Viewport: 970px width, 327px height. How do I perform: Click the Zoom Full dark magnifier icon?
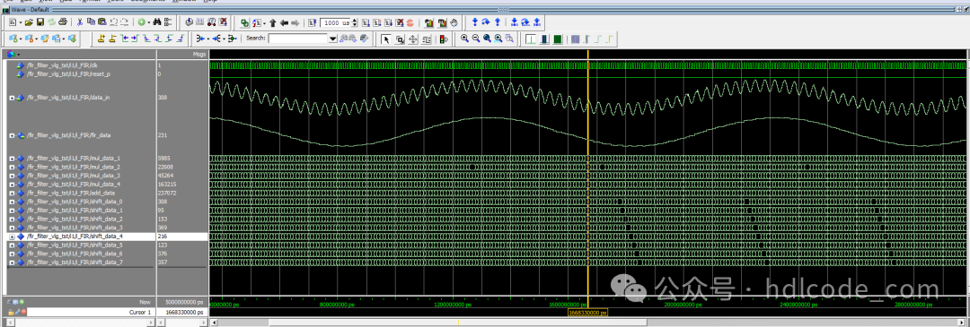[x=487, y=39]
